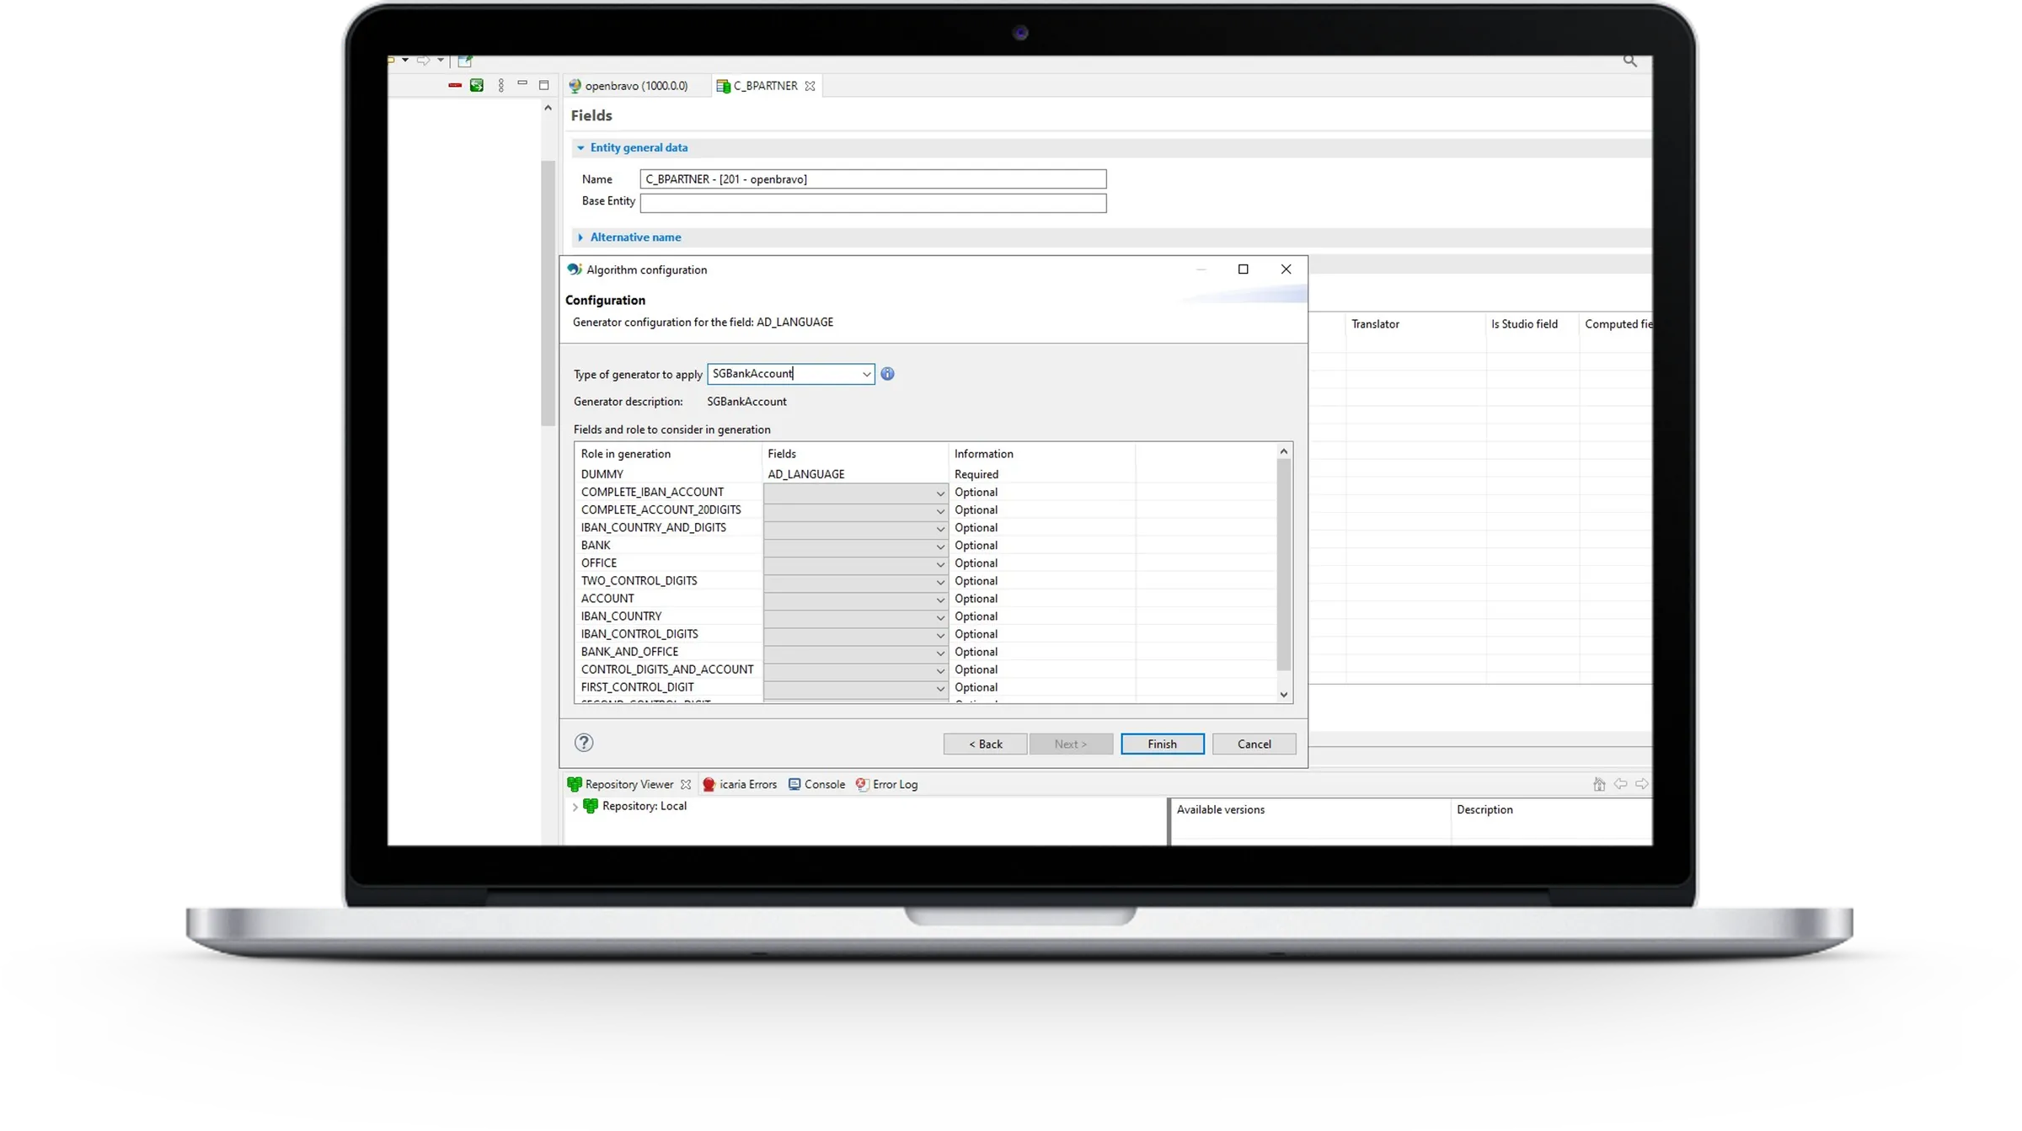
Task: Click the Cancel button
Action: 1254,744
